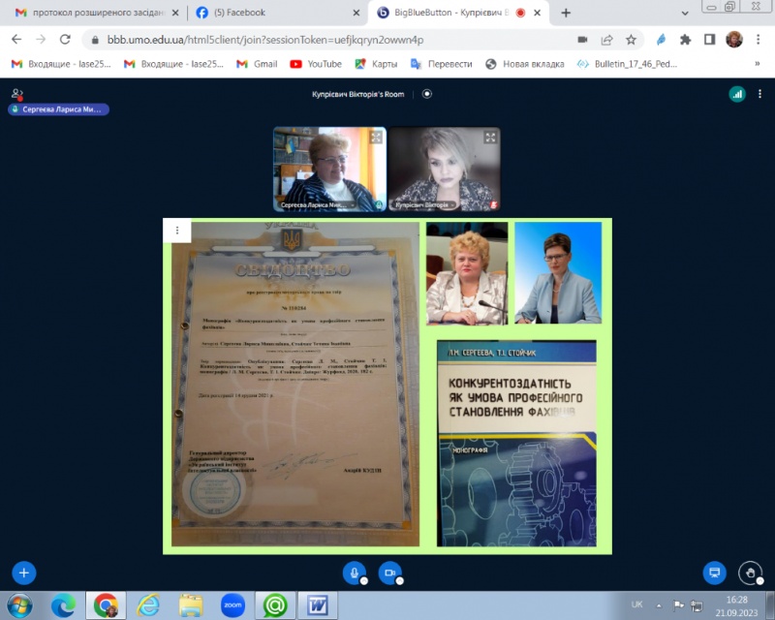The height and width of the screenshot is (620, 775).
Task: Open the YouTube bookmark
Action: point(315,64)
